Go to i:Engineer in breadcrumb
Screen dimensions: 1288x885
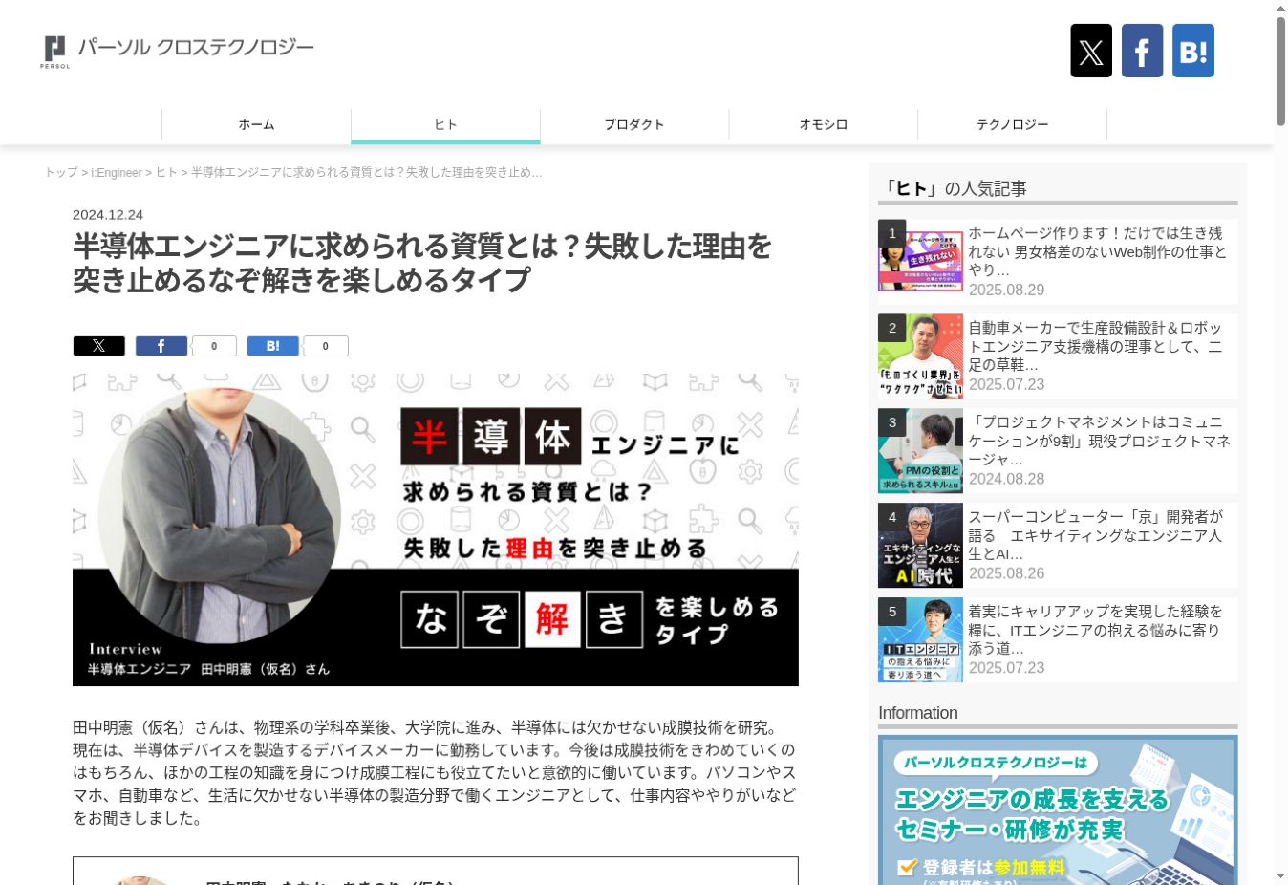(x=117, y=173)
